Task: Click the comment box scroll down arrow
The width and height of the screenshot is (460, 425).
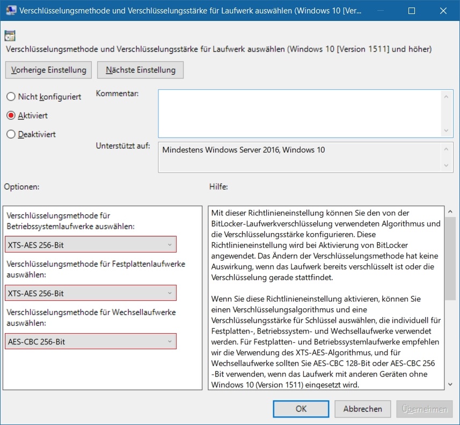Action: (446, 131)
